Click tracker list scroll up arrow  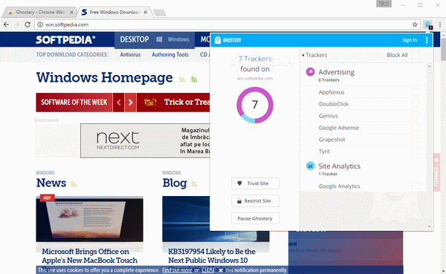pos(429,66)
